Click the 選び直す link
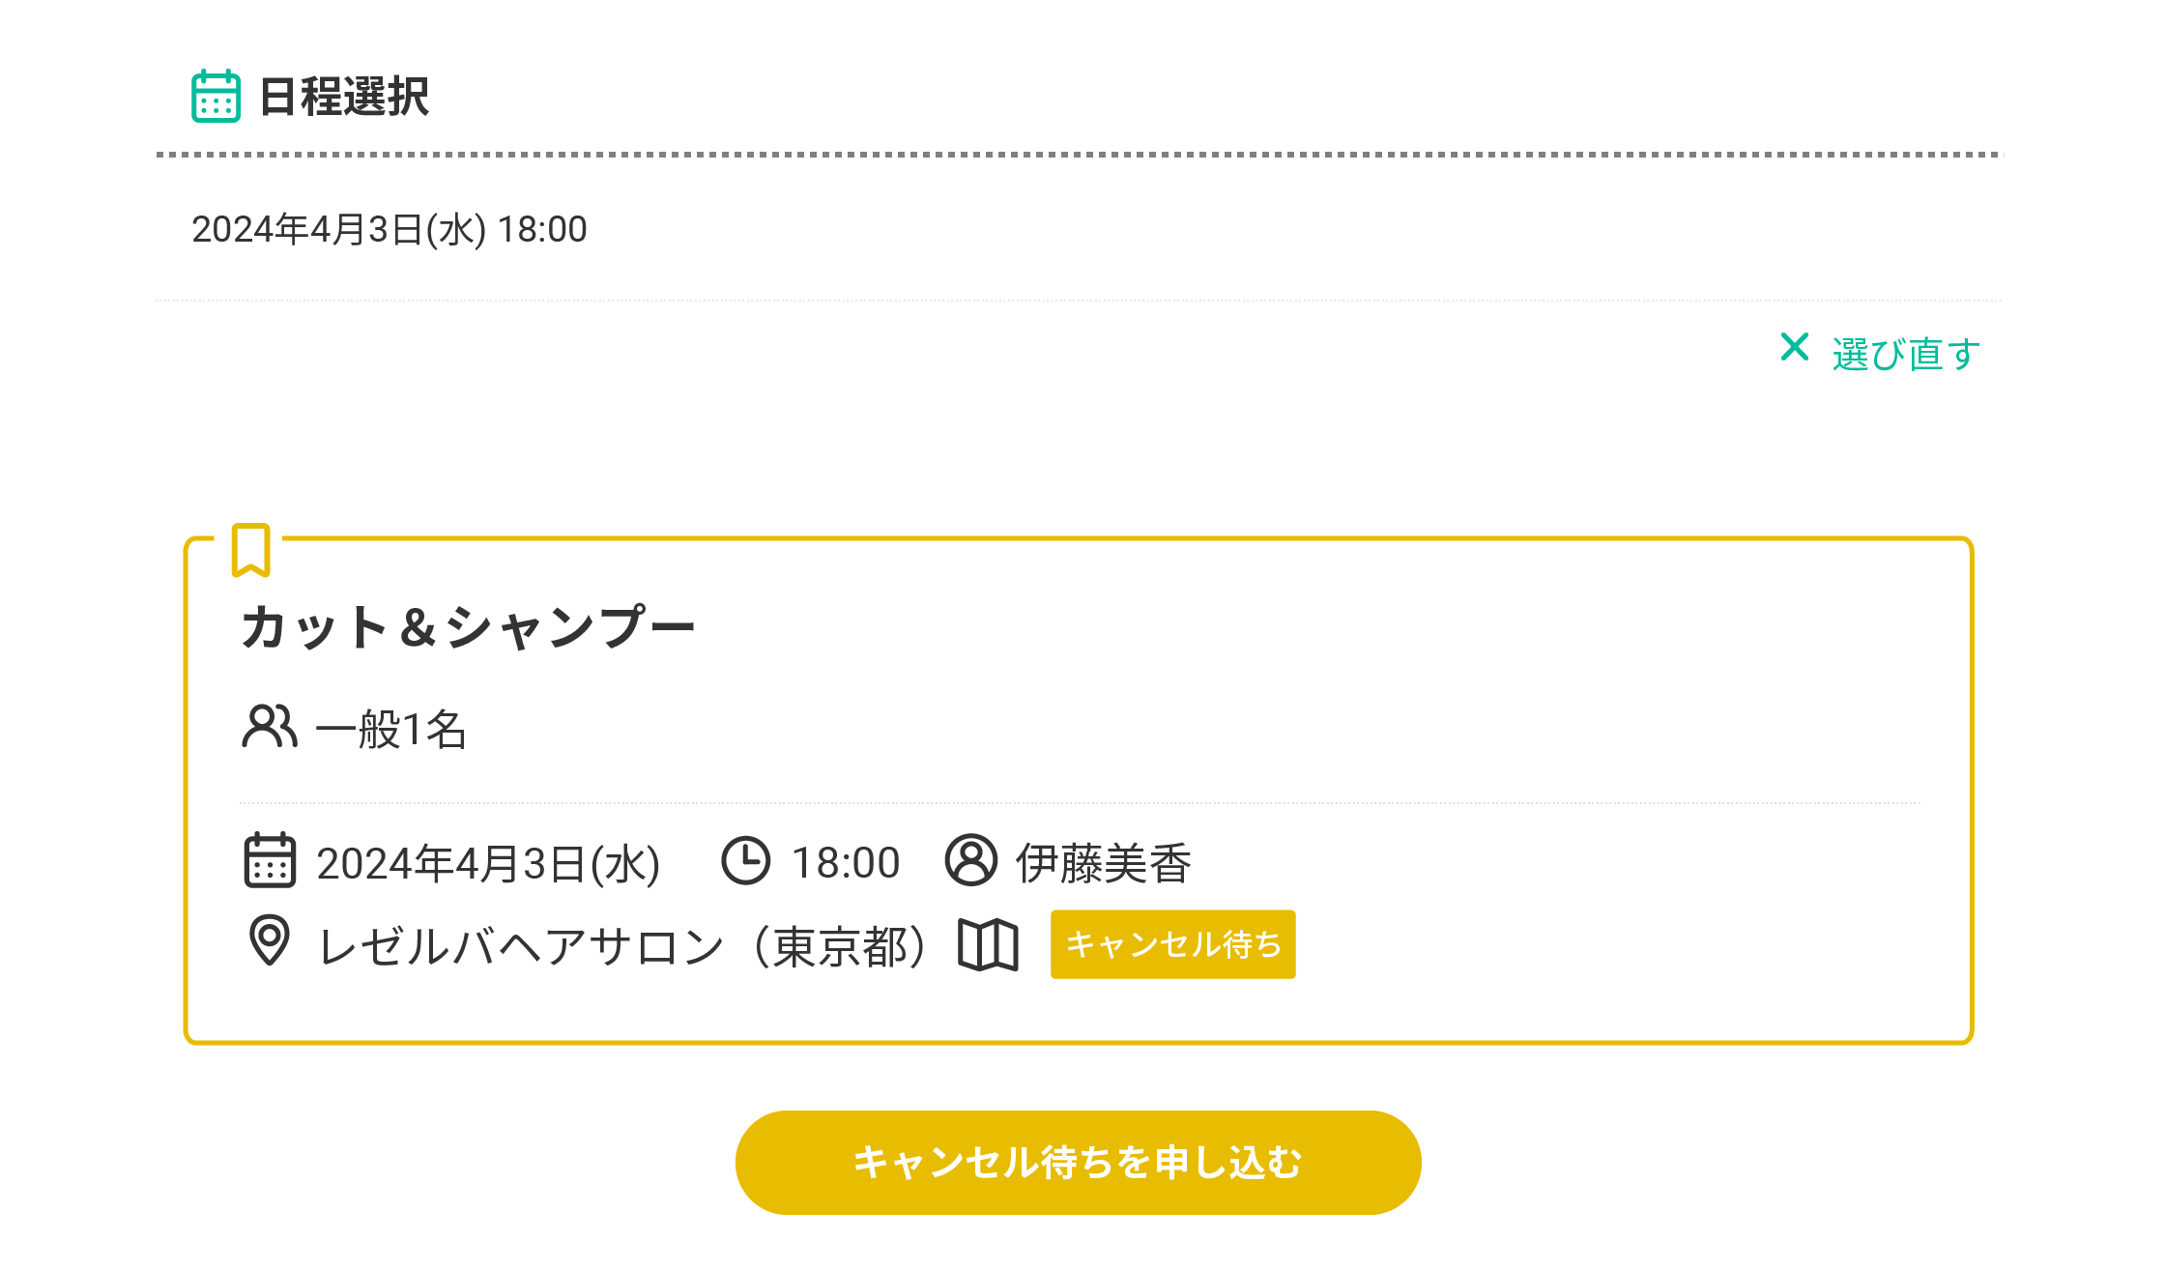Screen dimensions: 2165x1270 (1905, 354)
